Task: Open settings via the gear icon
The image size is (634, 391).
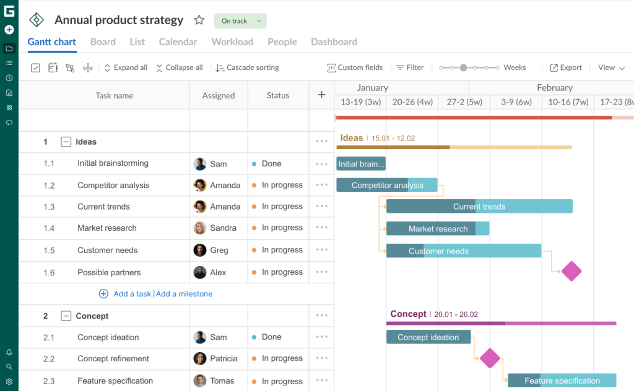Action: (9, 381)
